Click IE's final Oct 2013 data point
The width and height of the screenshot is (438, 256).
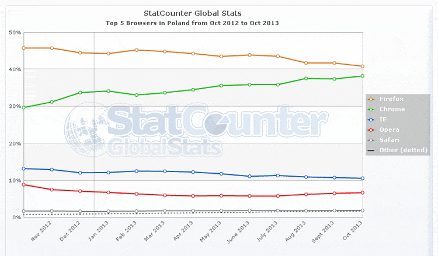tap(362, 178)
